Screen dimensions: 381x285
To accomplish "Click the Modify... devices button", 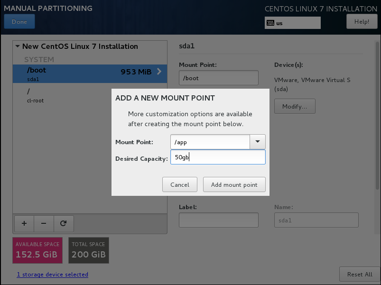I will pyautogui.click(x=295, y=106).
